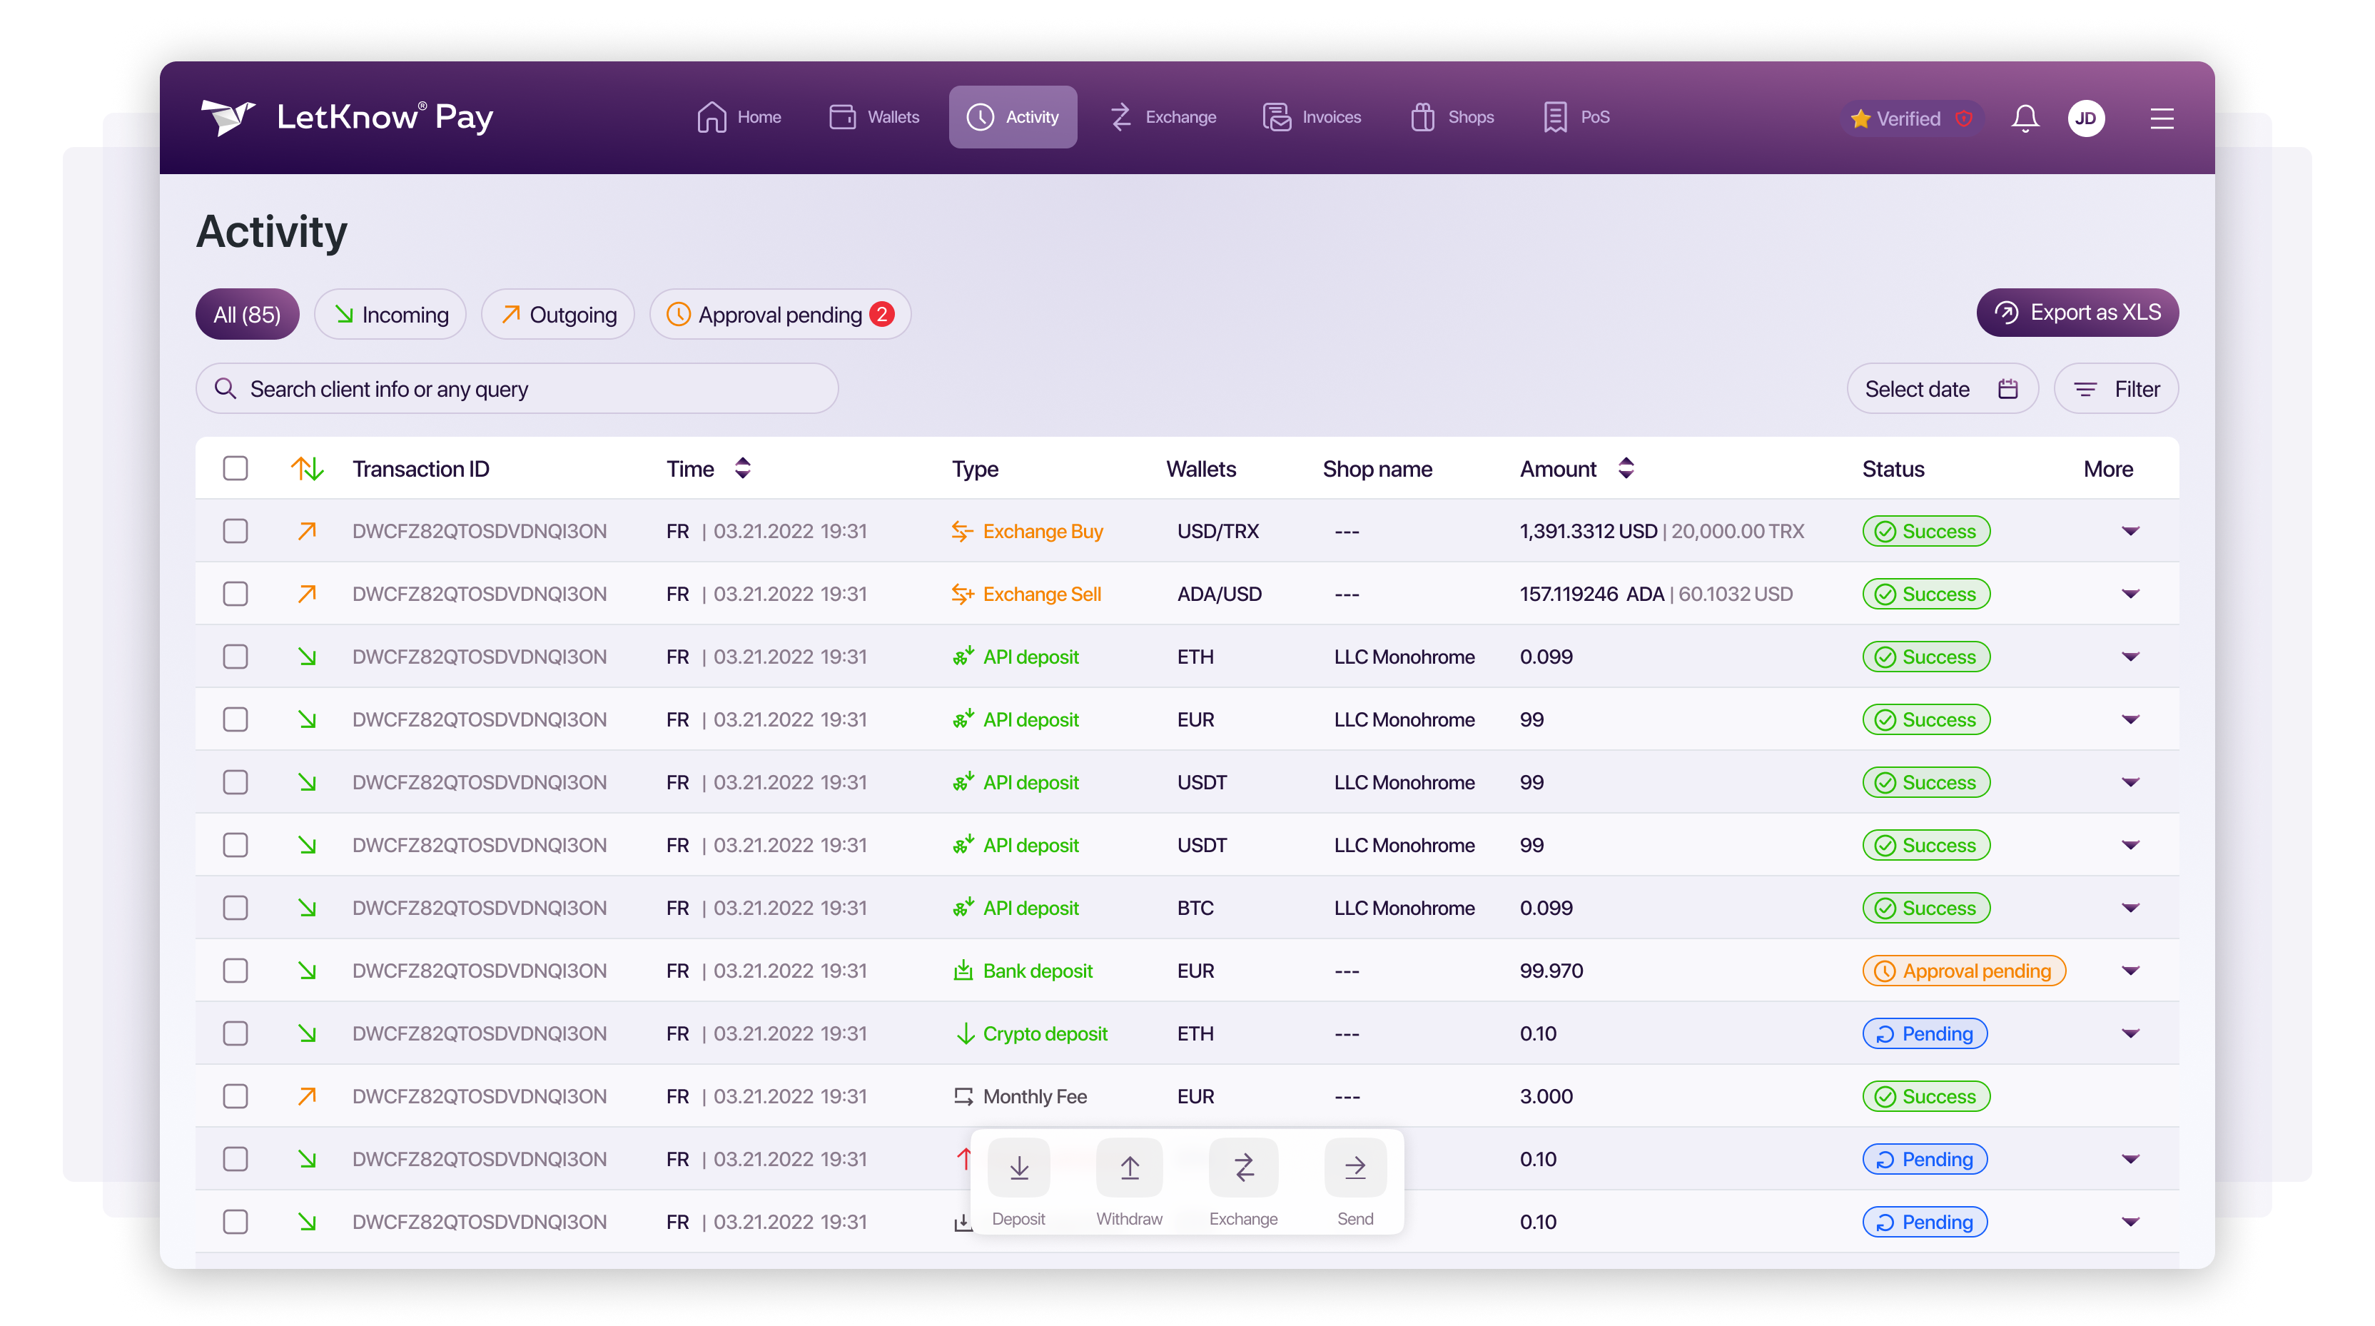Click the Deposit quick action icon
This screenshot has width=2375, height=1326.
point(1018,1168)
